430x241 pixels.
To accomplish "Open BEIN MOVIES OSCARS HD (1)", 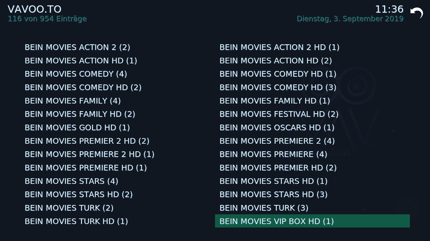I will coord(312,128).
